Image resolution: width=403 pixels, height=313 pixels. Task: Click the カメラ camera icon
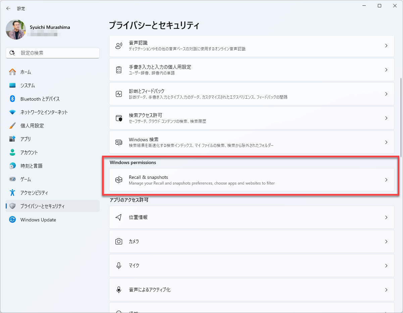tap(119, 242)
